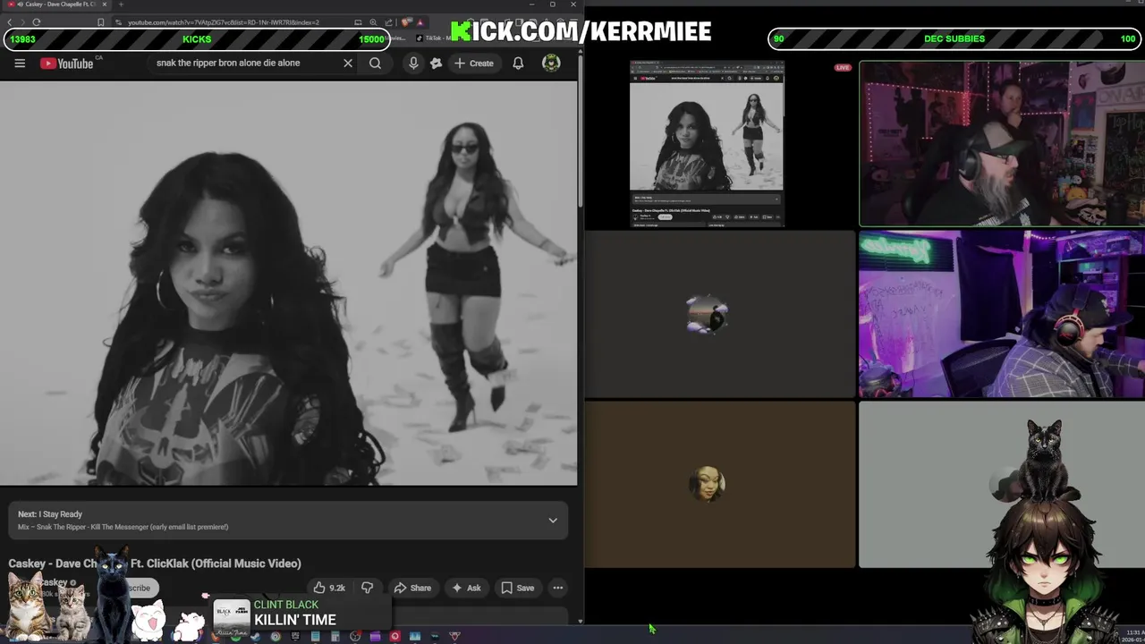Click the KICKS goal progress bar
Screen dimensions: 1145x644
[x=197, y=39]
